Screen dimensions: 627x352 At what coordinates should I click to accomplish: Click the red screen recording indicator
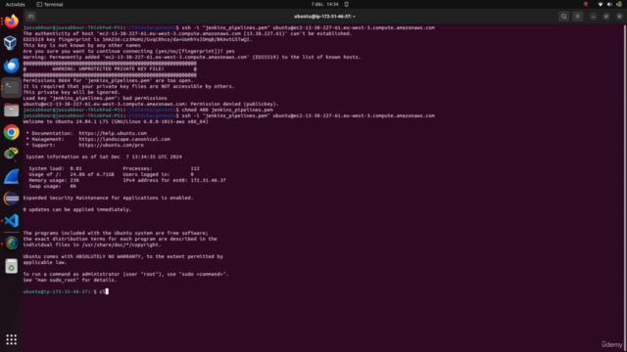(x=586, y=4)
